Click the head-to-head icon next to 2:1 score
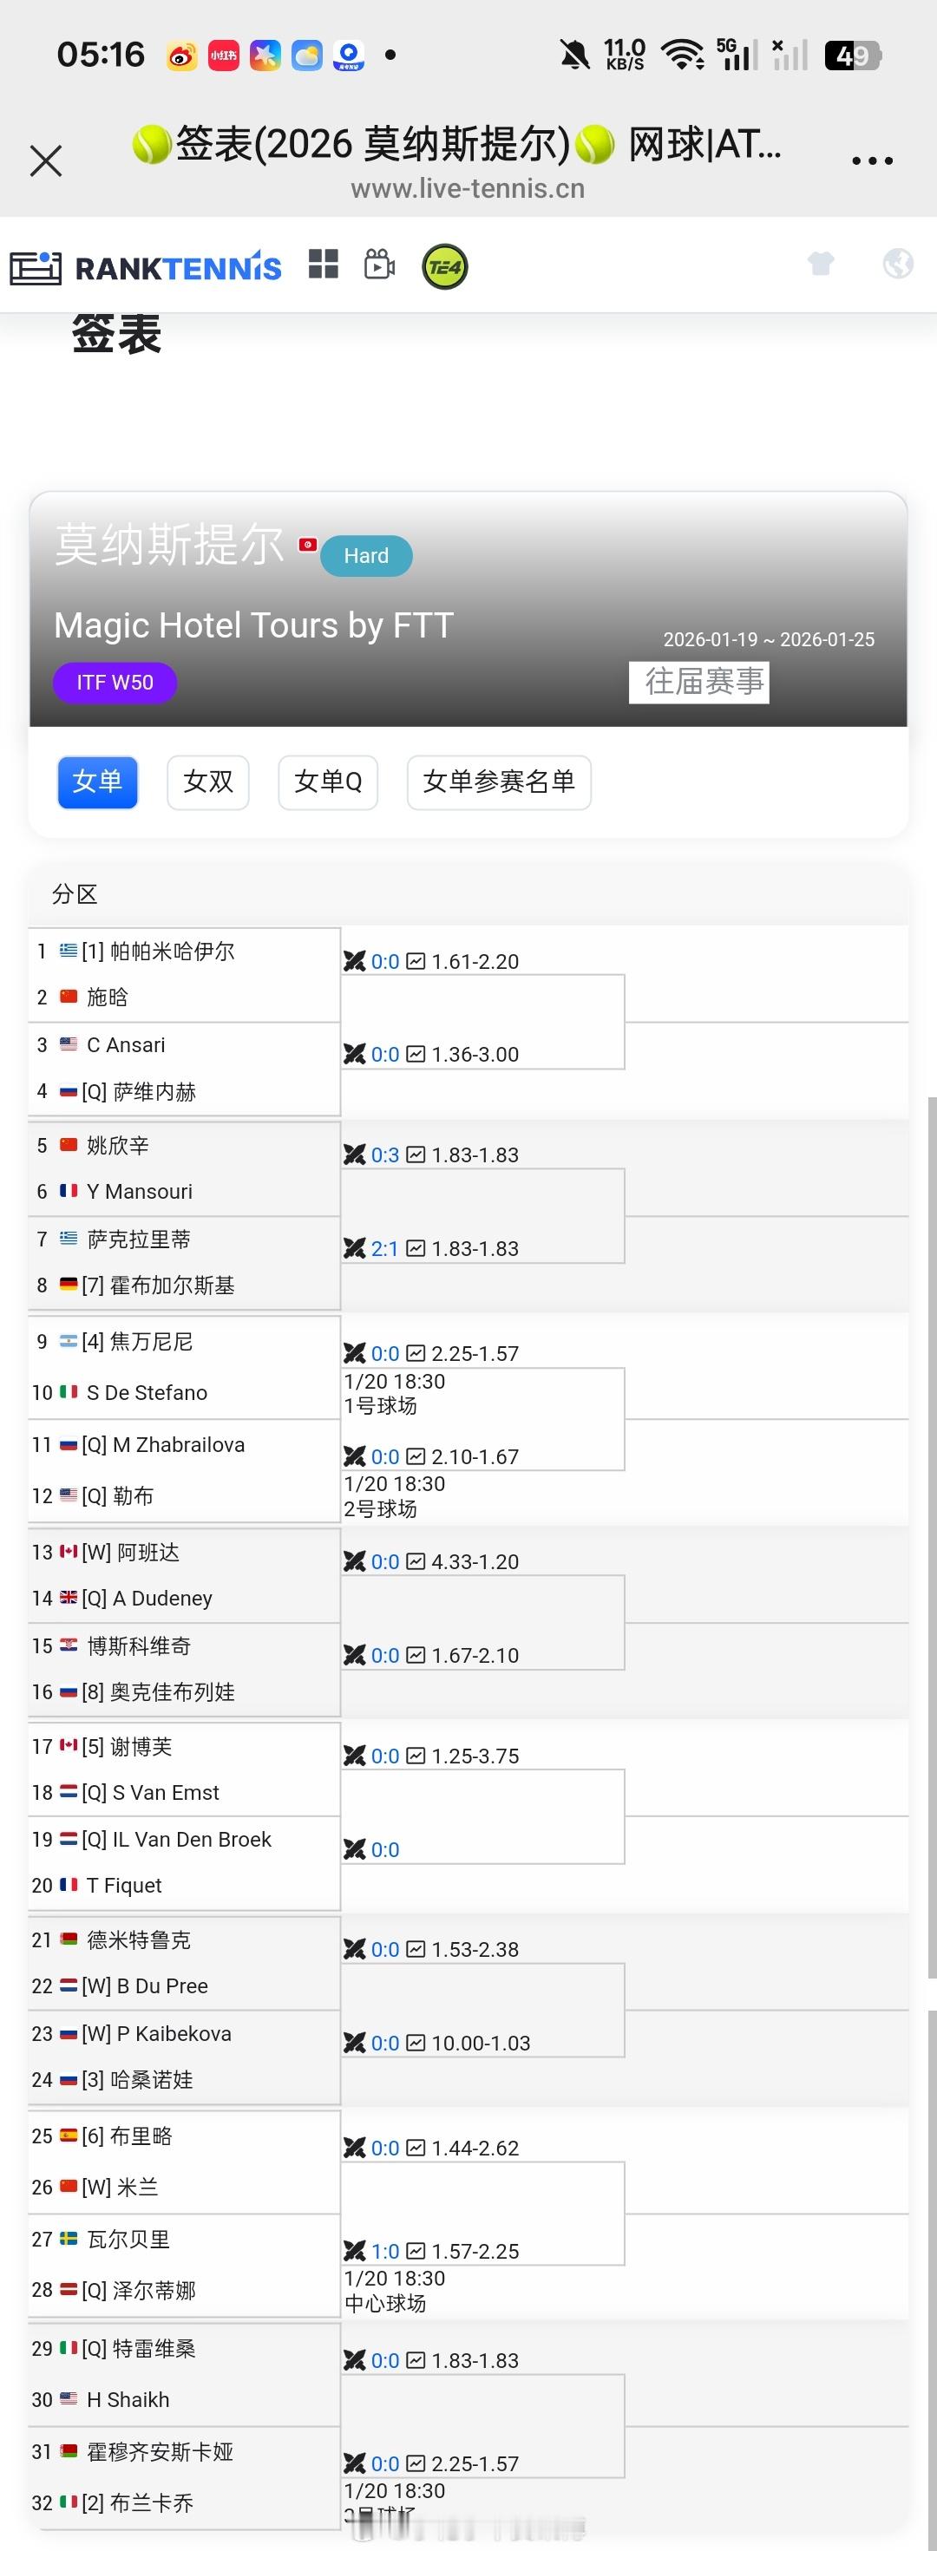 355,1248
